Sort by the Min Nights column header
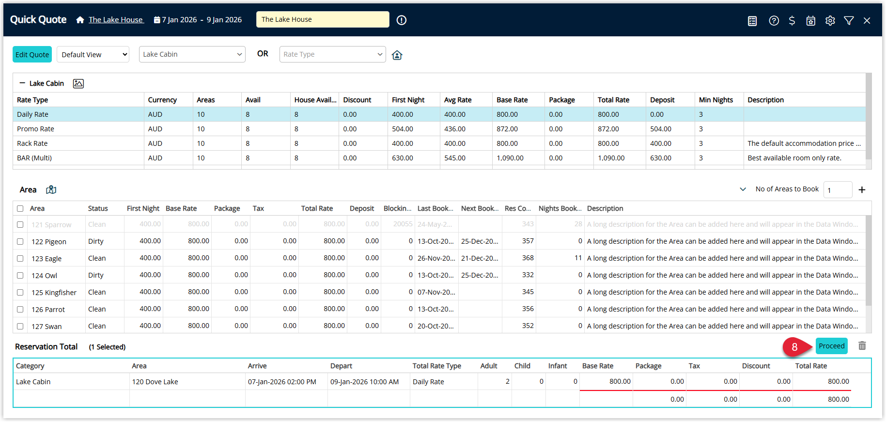 (x=719, y=100)
